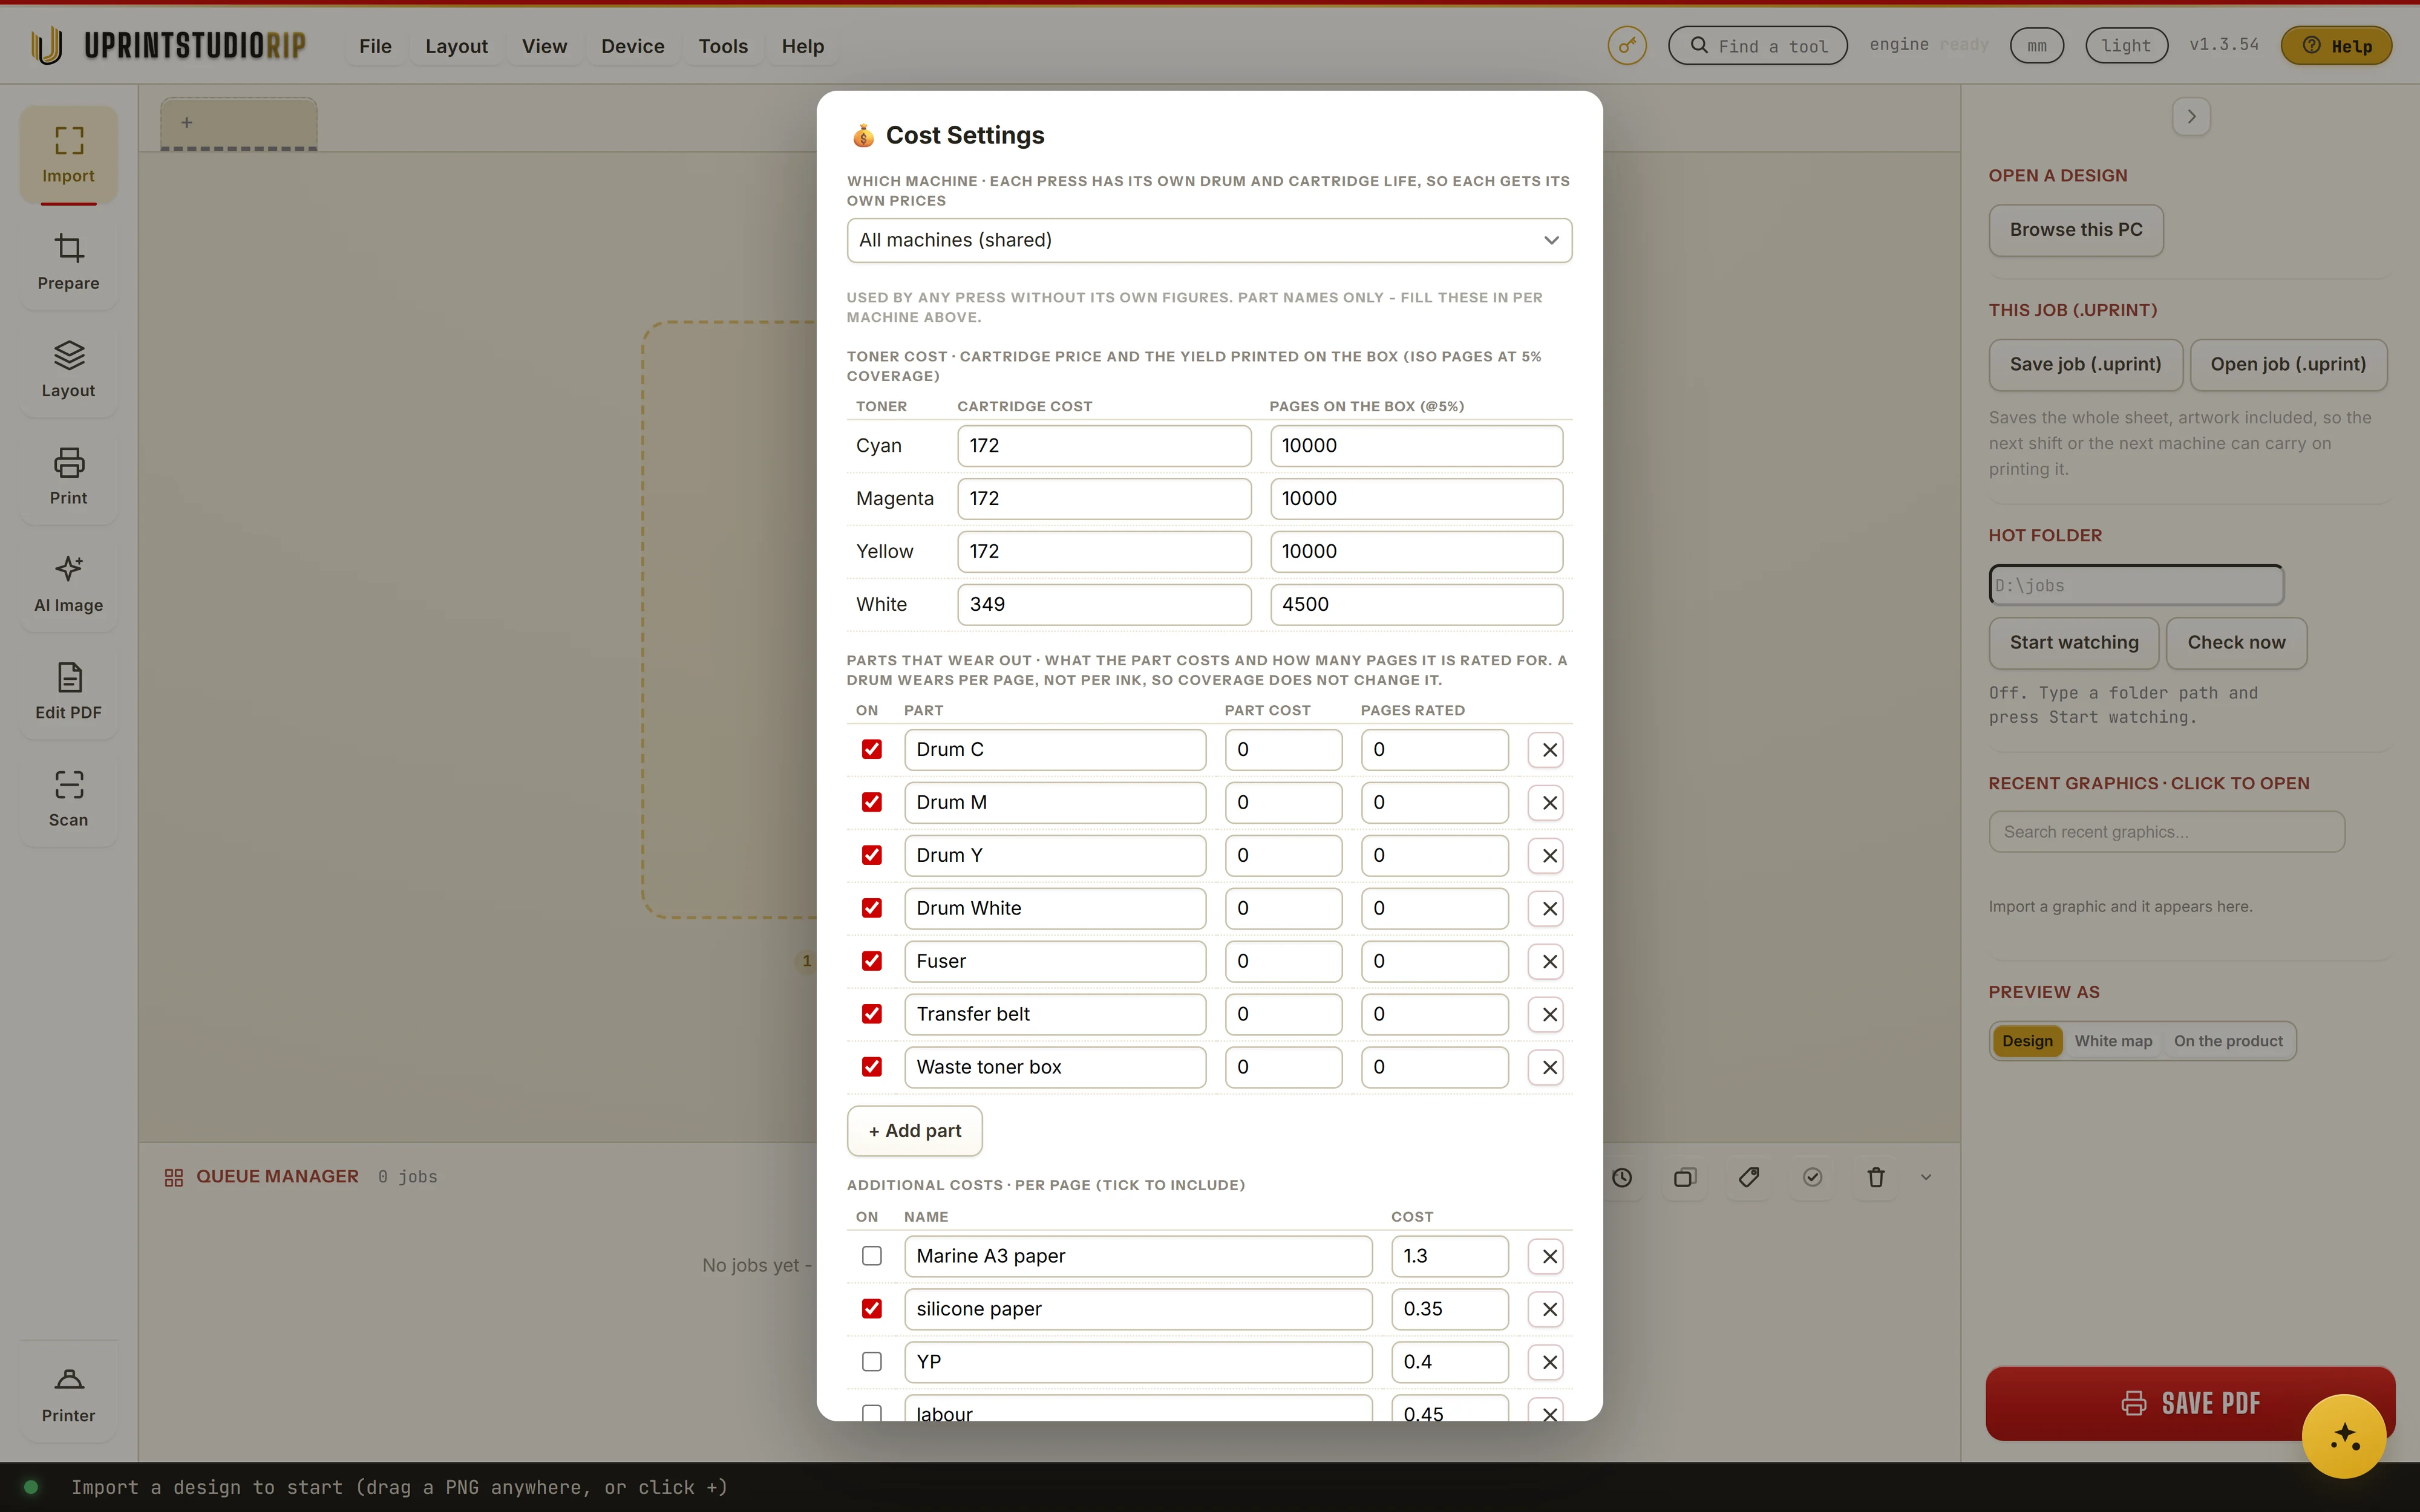This screenshot has width=2420, height=1512.
Task: Click the queue duplicate jobs icon
Action: click(x=1685, y=1177)
